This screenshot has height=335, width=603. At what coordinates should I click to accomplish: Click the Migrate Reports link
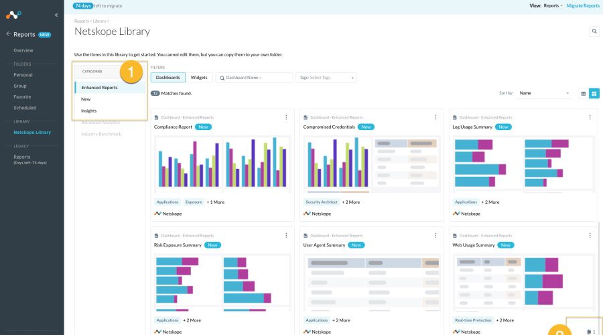pos(583,6)
